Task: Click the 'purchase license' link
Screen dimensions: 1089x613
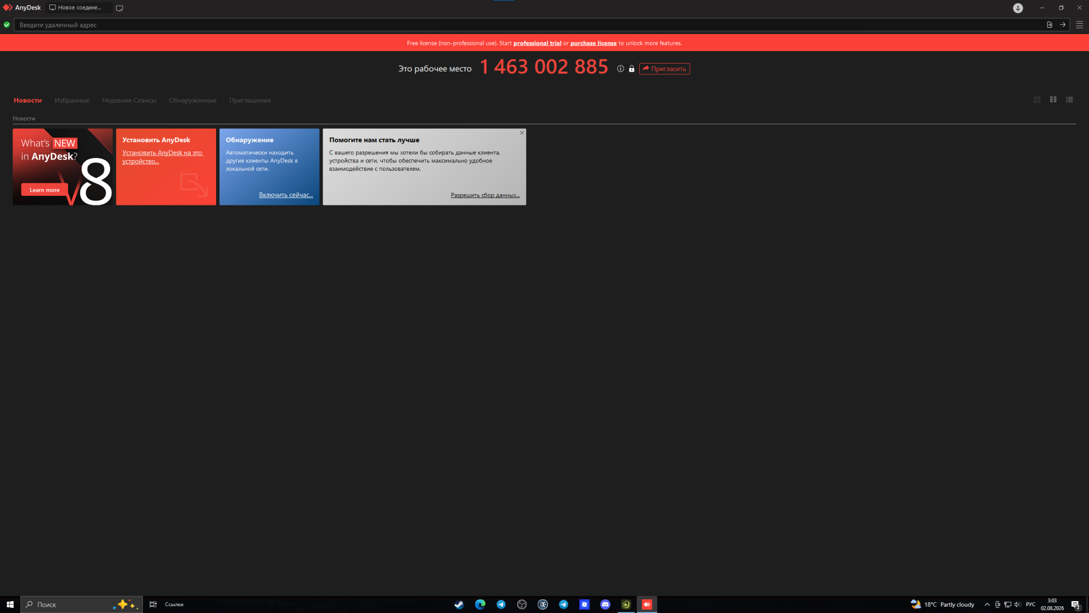Action: click(593, 43)
